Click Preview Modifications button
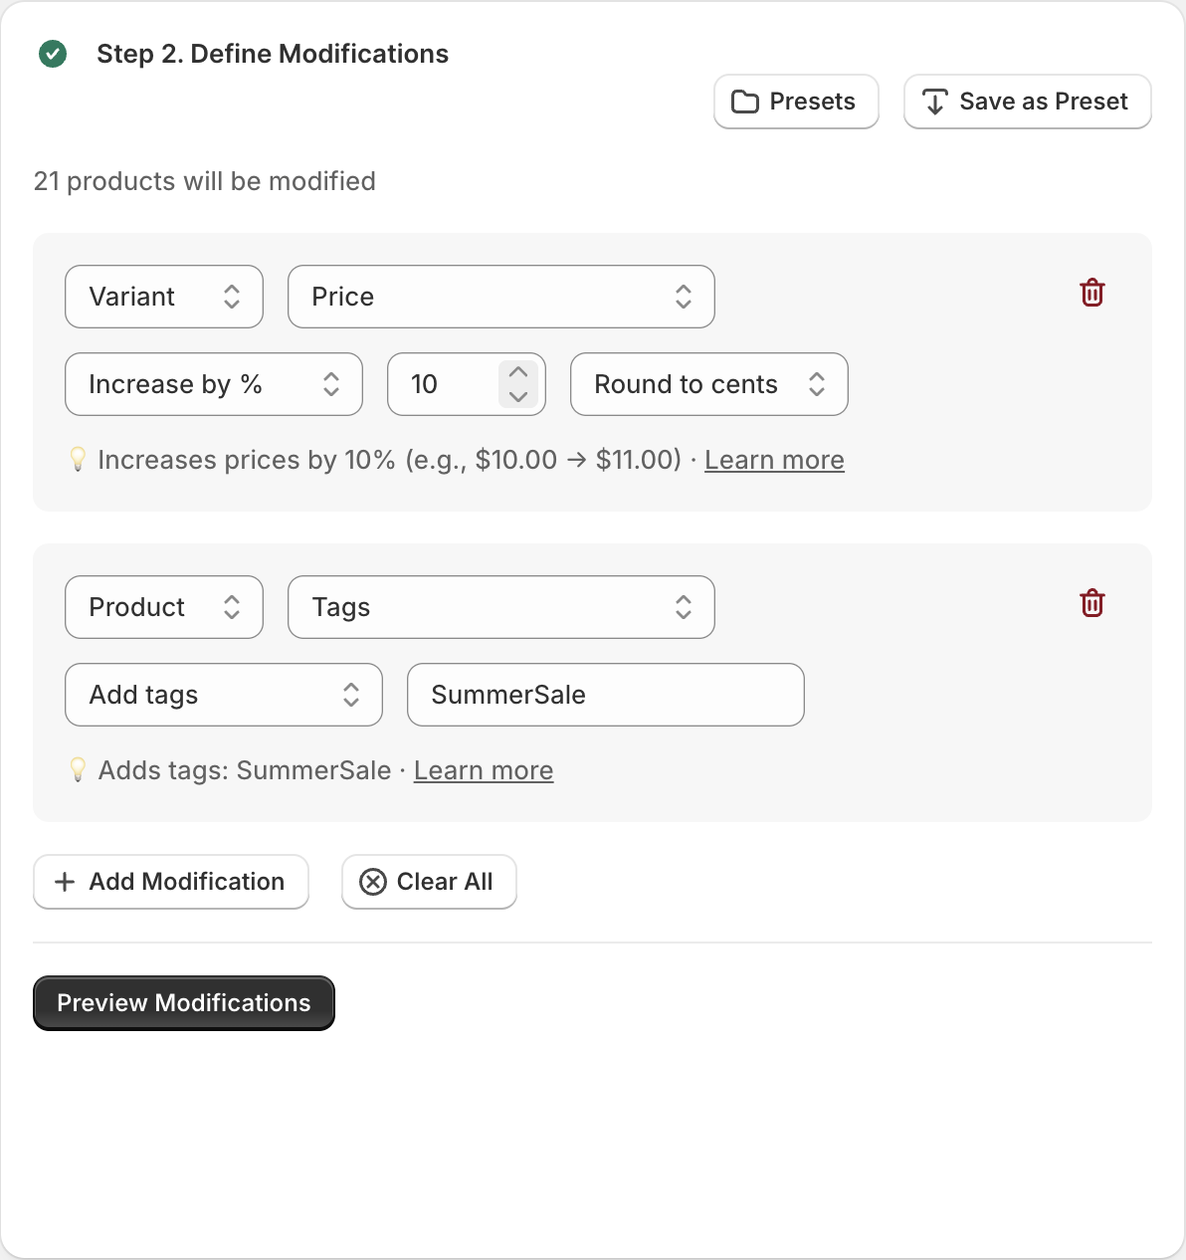The height and width of the screenshot is (1260, 1186). [184, 1003]
